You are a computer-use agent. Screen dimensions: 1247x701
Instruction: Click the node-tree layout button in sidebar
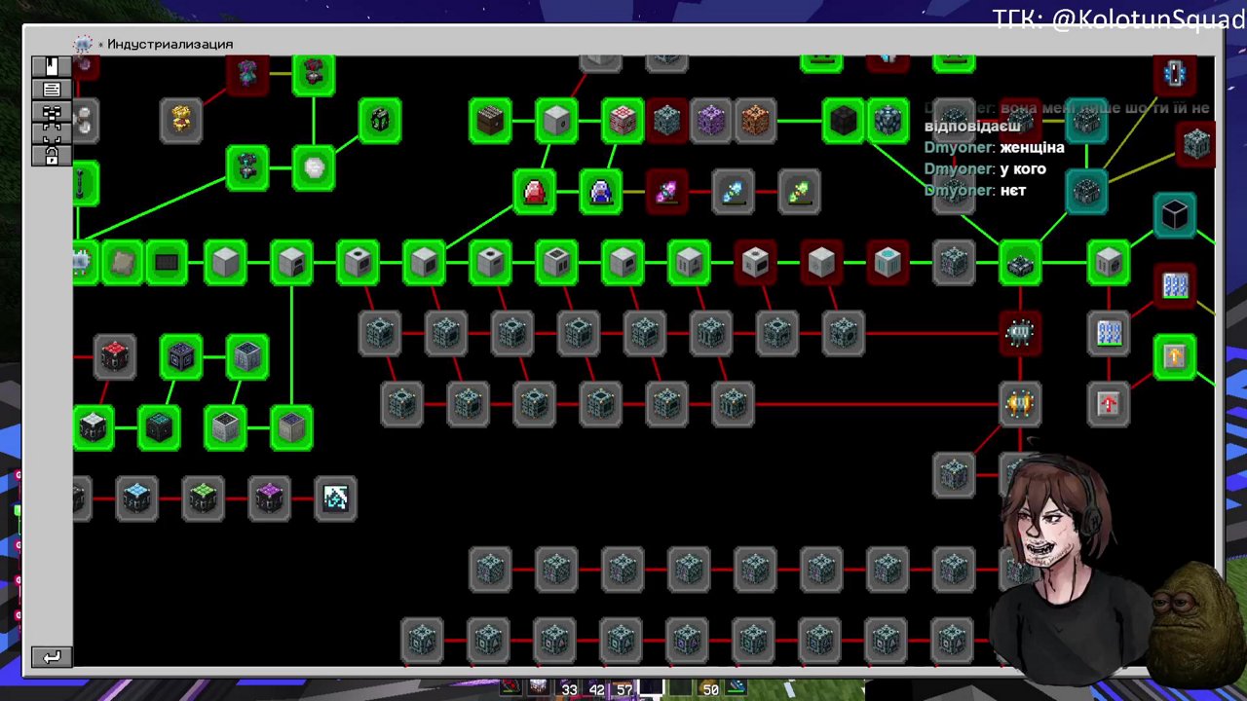52,113
